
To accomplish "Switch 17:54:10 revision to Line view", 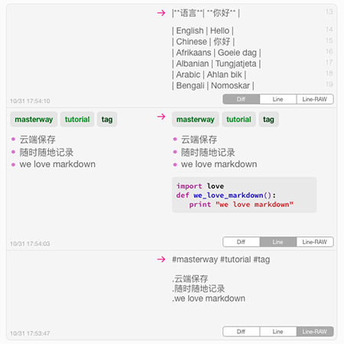I will point(278,99).
